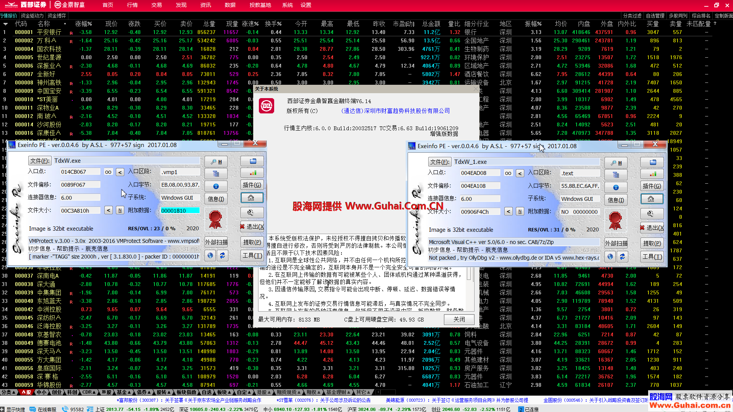Sort by 涨幅% column header
The height and width of the screenshot is (412, 733).
(83, 24)
